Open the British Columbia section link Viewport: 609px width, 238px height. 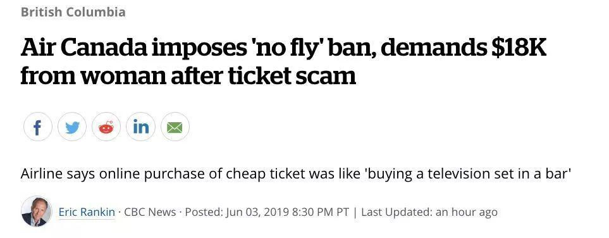(73, 12)
